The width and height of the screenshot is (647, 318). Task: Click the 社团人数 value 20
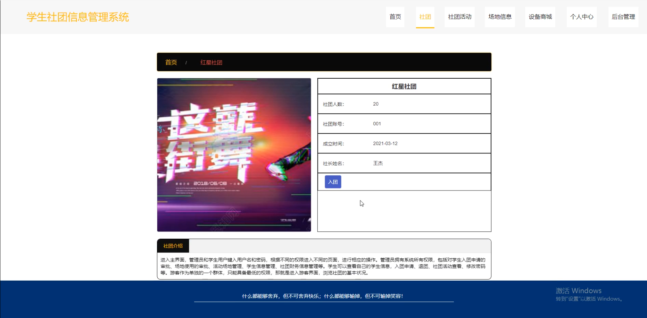[376, 104]
